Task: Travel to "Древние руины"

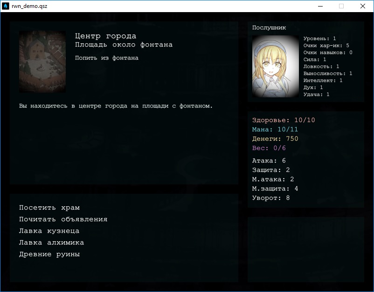Action: (49, 254)
